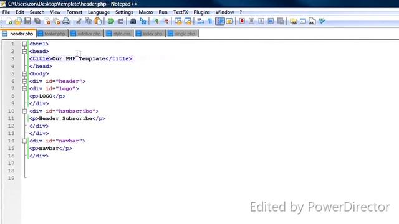
Task: Start macro recording red dot button
Action: click(242, 21)
